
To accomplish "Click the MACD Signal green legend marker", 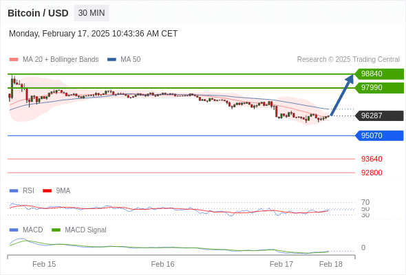I will 56,230.
